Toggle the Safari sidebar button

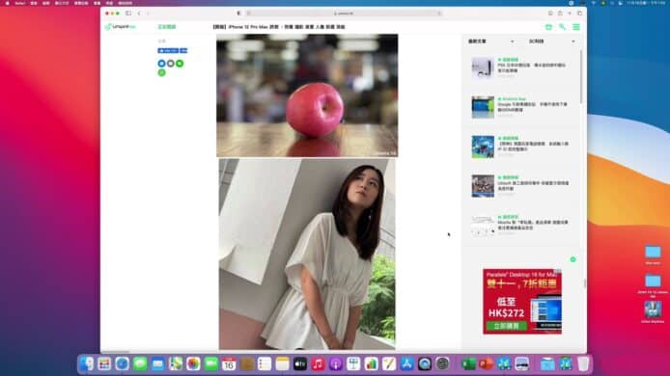[x=128, y=13]
